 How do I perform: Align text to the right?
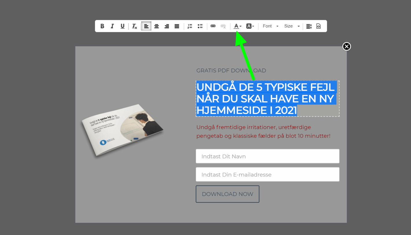coord(167,26)
